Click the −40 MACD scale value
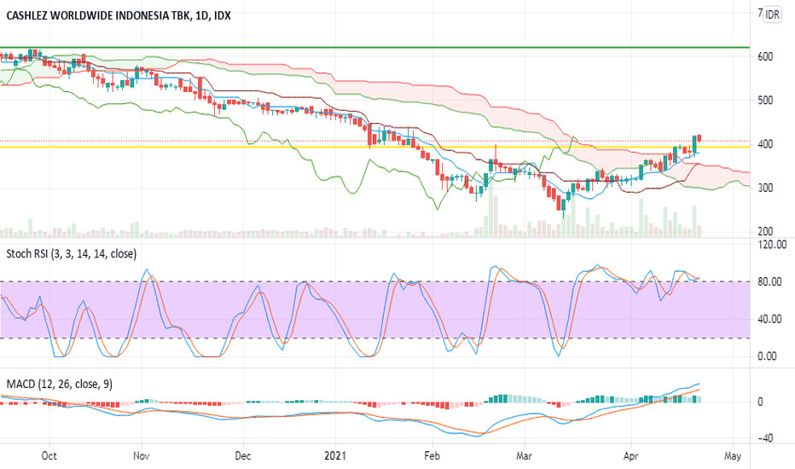The height and width of the screenshot is (469, 795). tap(765, 438)
